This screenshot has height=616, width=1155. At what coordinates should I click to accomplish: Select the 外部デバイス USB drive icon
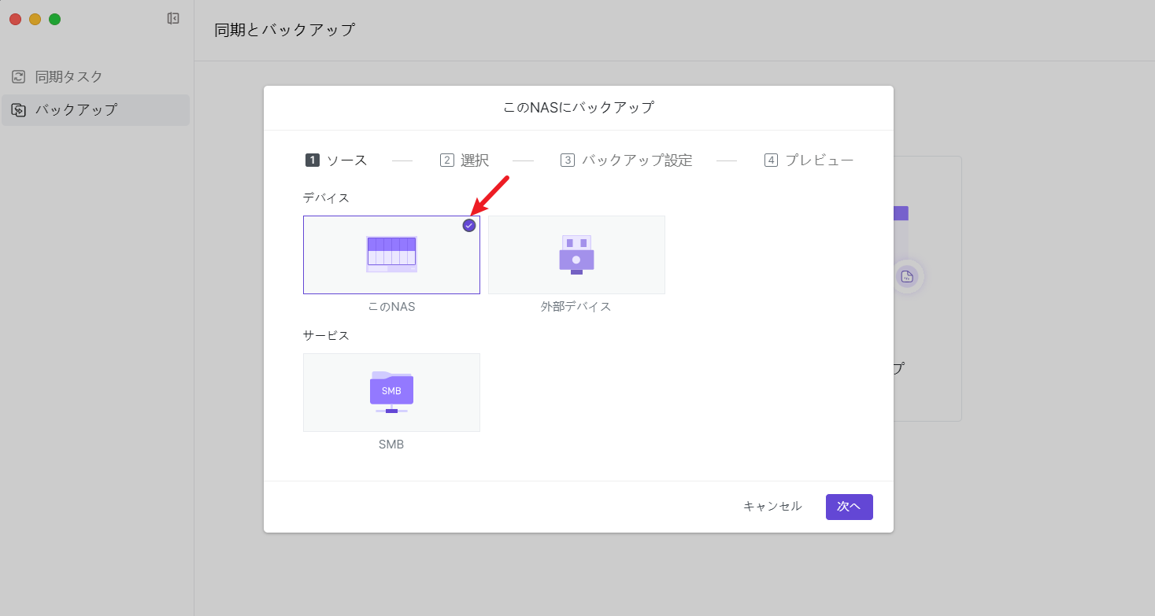(576, 254)
